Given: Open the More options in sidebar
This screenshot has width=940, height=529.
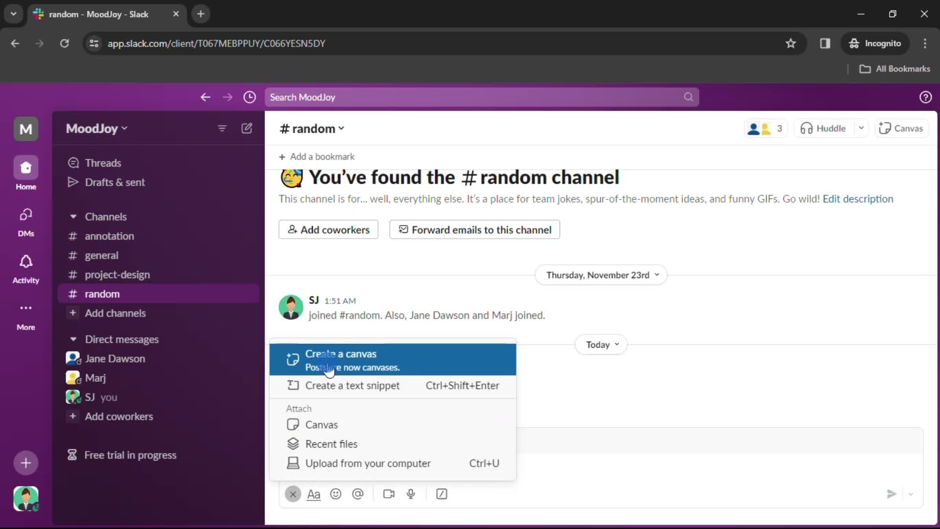Looking at the screenshot, I should 25,316.
